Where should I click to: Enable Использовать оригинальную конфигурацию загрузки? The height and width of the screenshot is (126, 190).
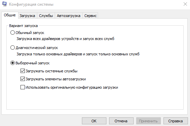[x=23, y=87]
